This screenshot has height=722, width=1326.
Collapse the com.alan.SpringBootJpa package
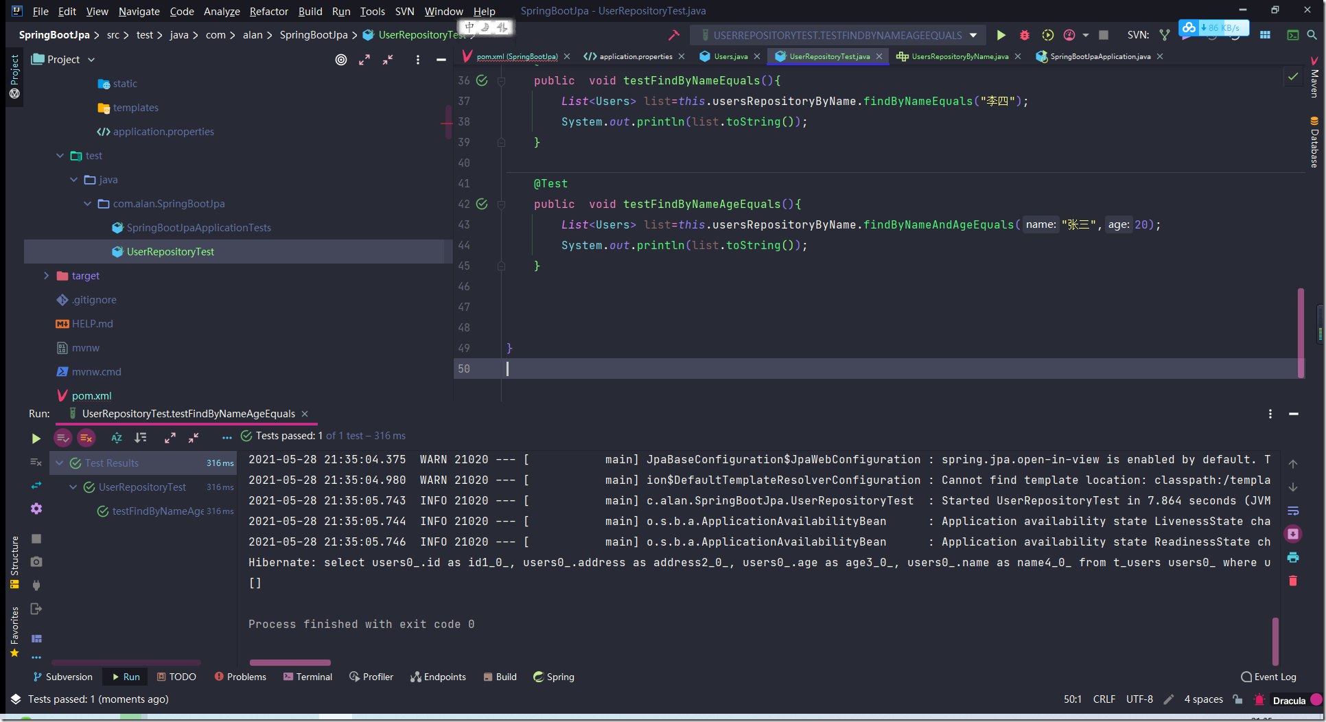(87, 204)
